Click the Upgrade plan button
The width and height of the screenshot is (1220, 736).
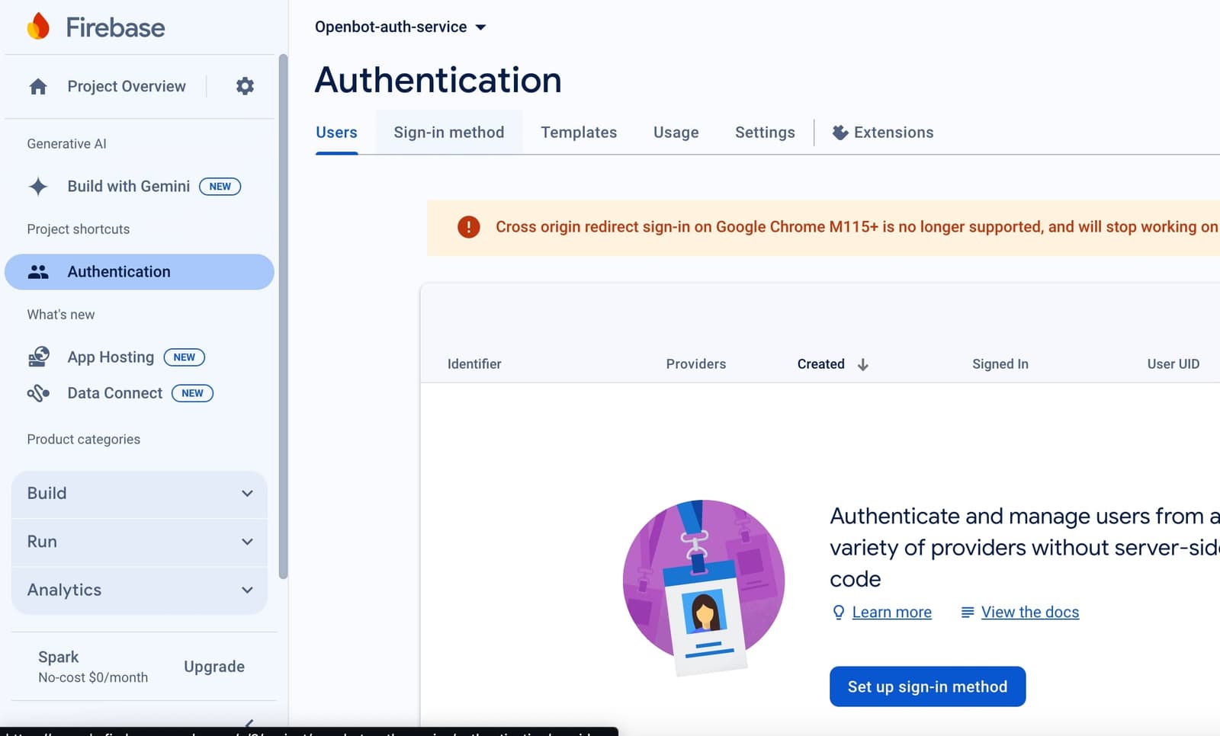[214, 667]
